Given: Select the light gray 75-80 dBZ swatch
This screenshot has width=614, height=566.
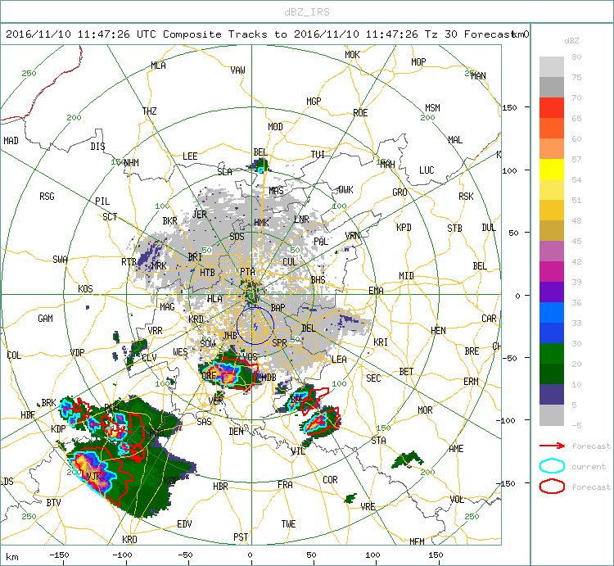Looking at the screenshot, I should point(552,67).
